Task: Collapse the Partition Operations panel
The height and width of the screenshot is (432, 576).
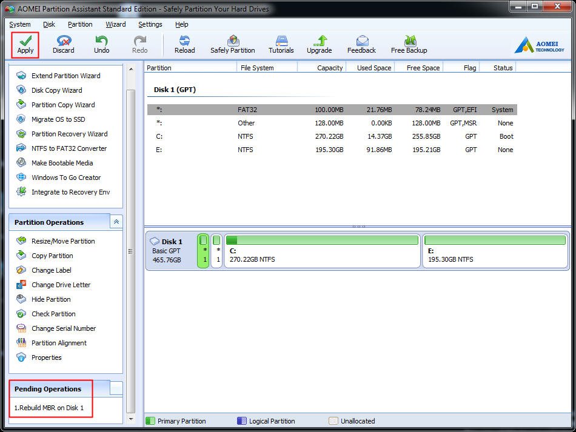Action: click(x=116, y=222)
